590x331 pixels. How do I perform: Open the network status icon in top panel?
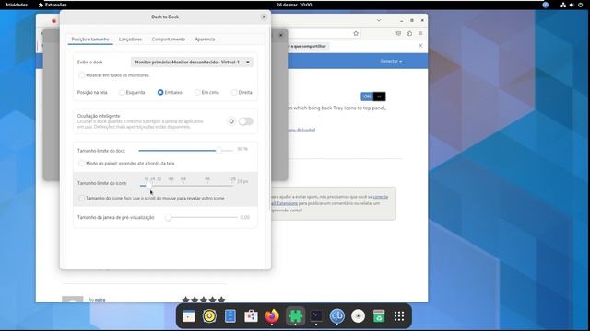563,5
